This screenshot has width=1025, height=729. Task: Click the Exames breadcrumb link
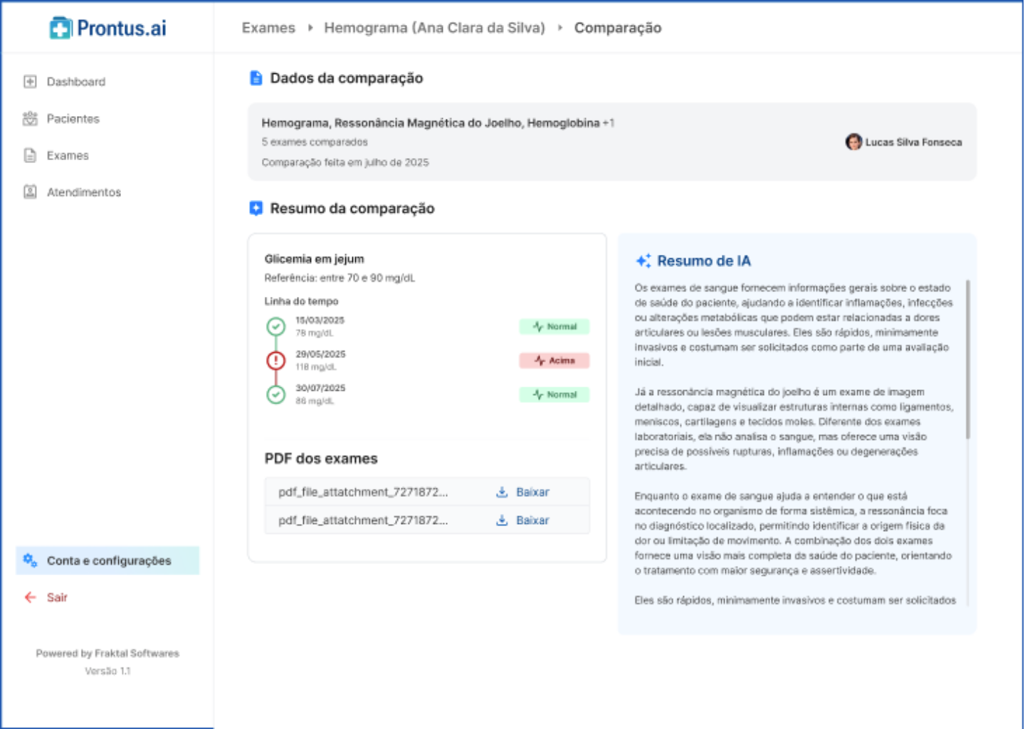pos(268,28)
